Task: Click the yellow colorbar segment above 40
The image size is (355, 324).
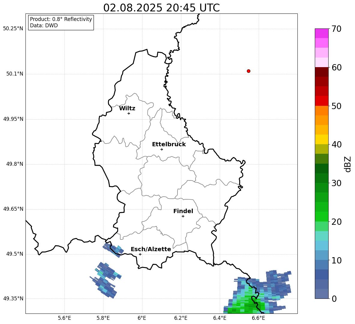Action: (x=321, y=139)
